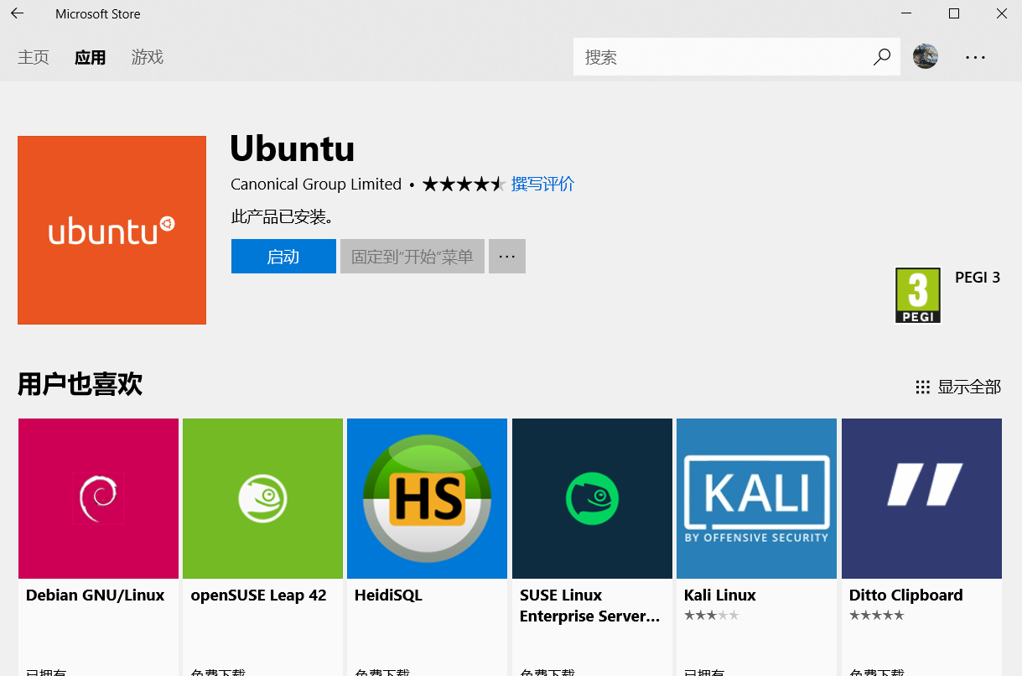Click the orange Ubuntu app logo

click(x=112, y=230)
